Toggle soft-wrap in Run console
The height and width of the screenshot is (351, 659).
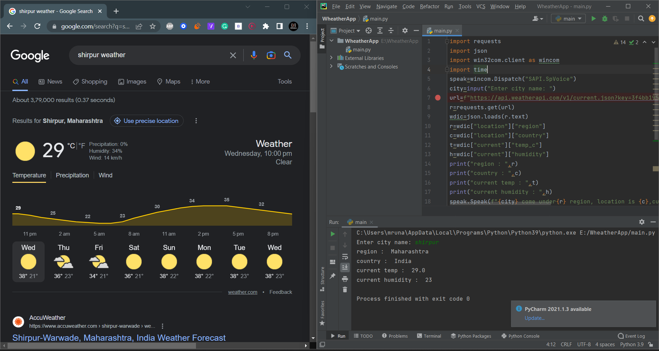(345, 256)
